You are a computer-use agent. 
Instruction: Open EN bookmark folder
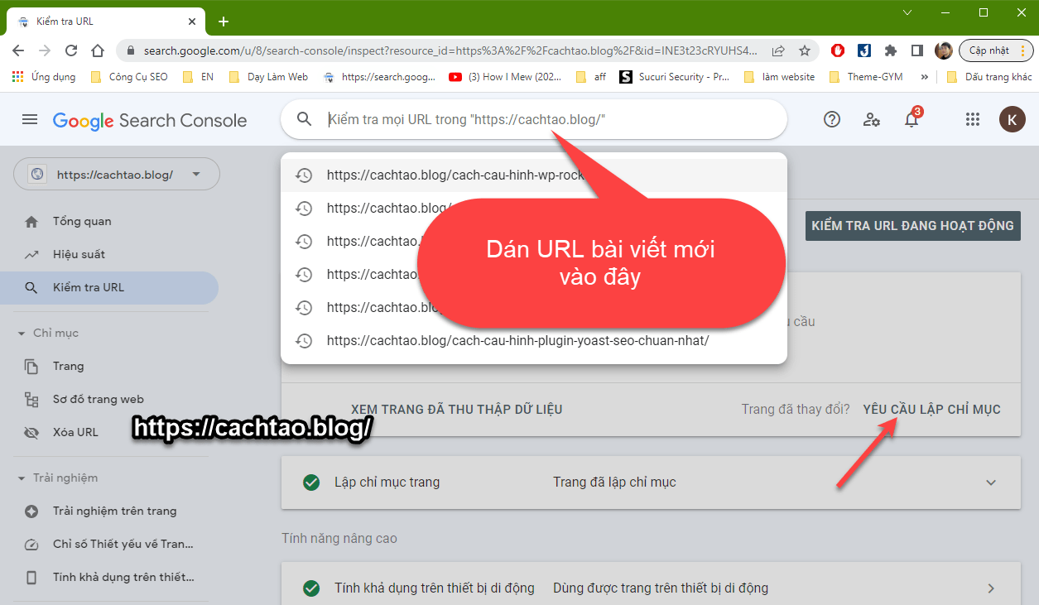click(198, 77)
